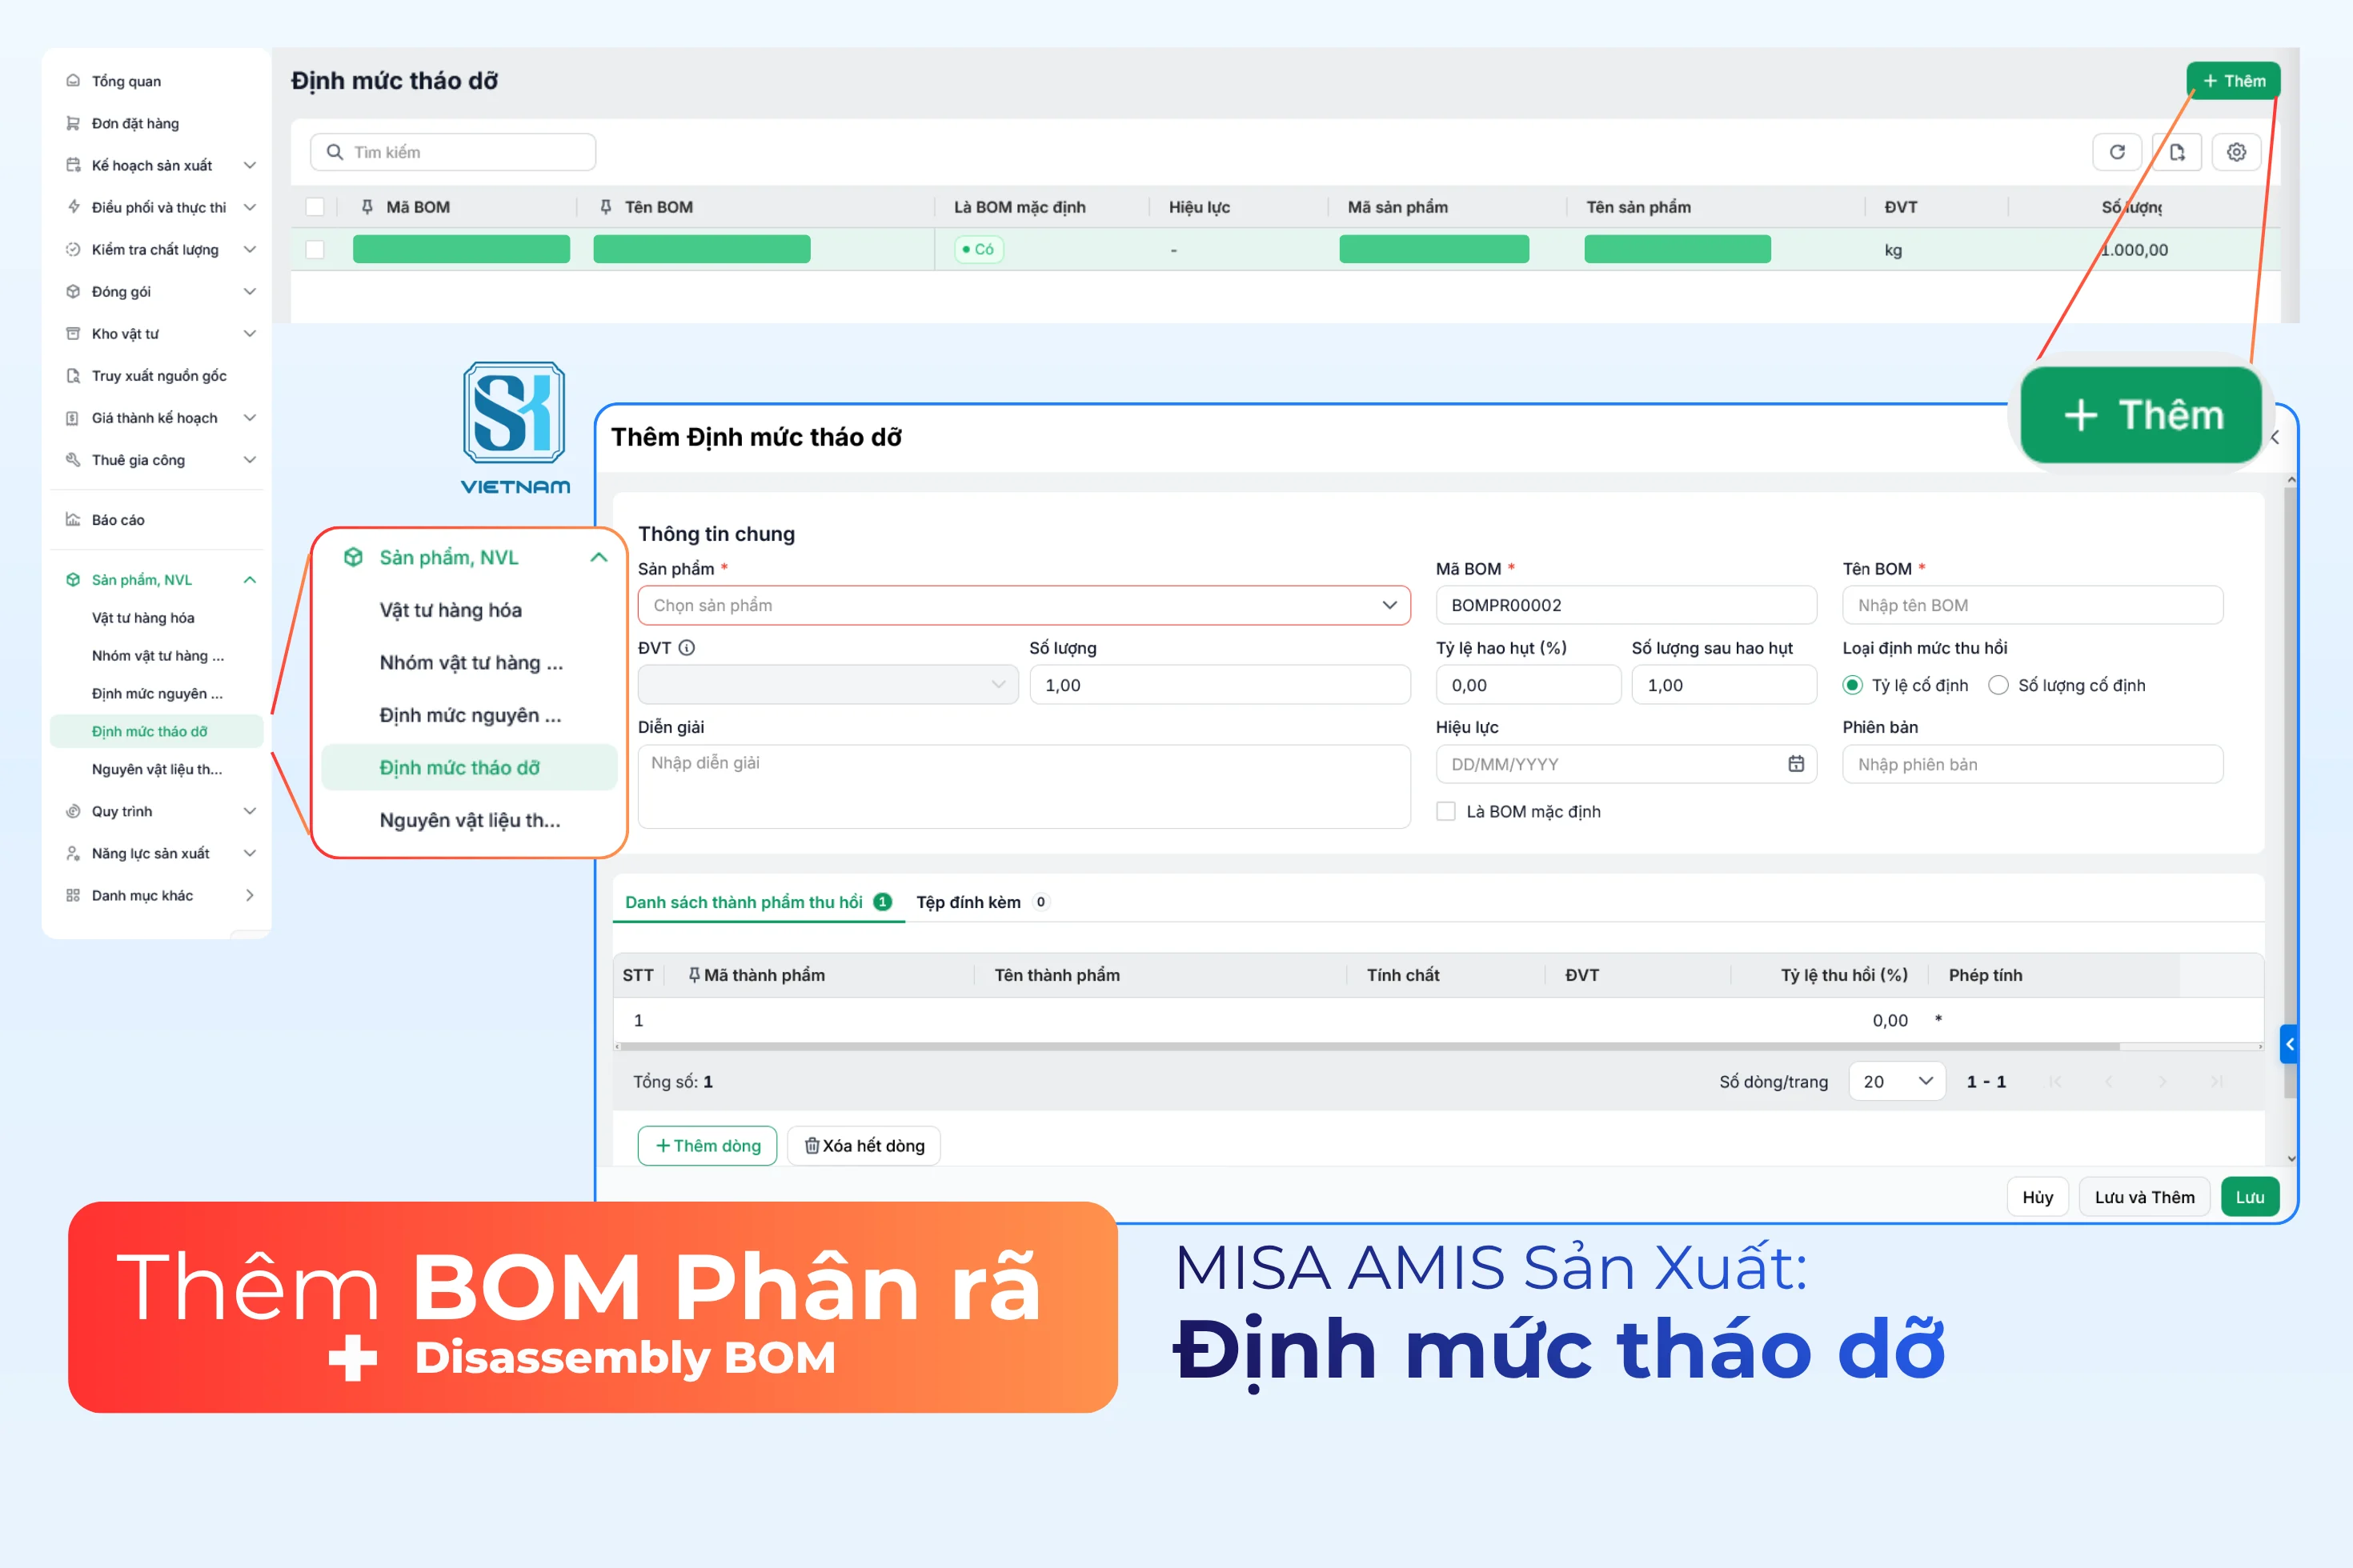Click Danh mục khác grid icon
Viewport: 2353px width, 1568px height.
click(73, 895)
